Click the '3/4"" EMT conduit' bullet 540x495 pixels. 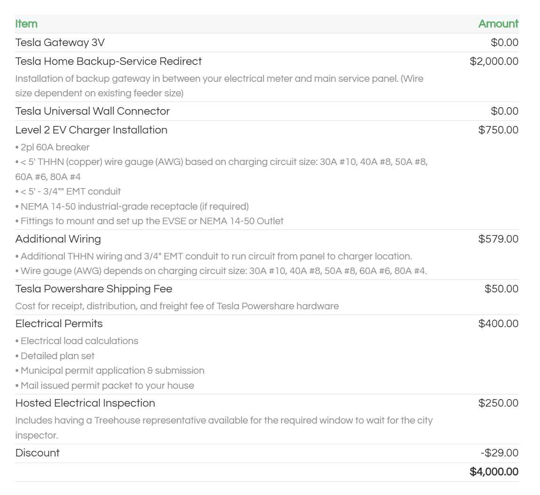coord(68,191)
